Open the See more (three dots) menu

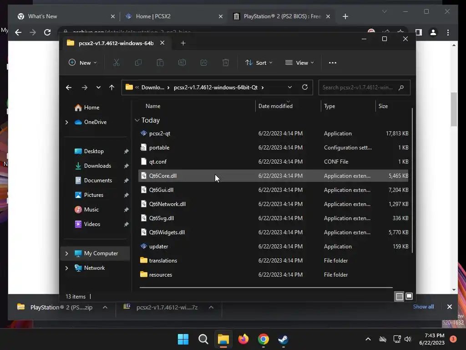333,63
